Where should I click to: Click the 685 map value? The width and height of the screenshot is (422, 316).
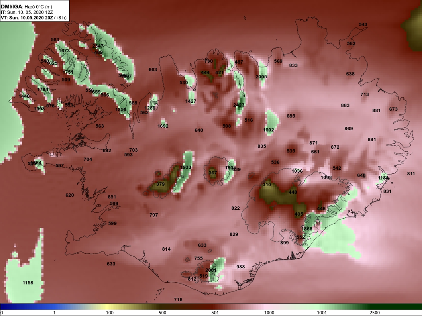[291, 116]
